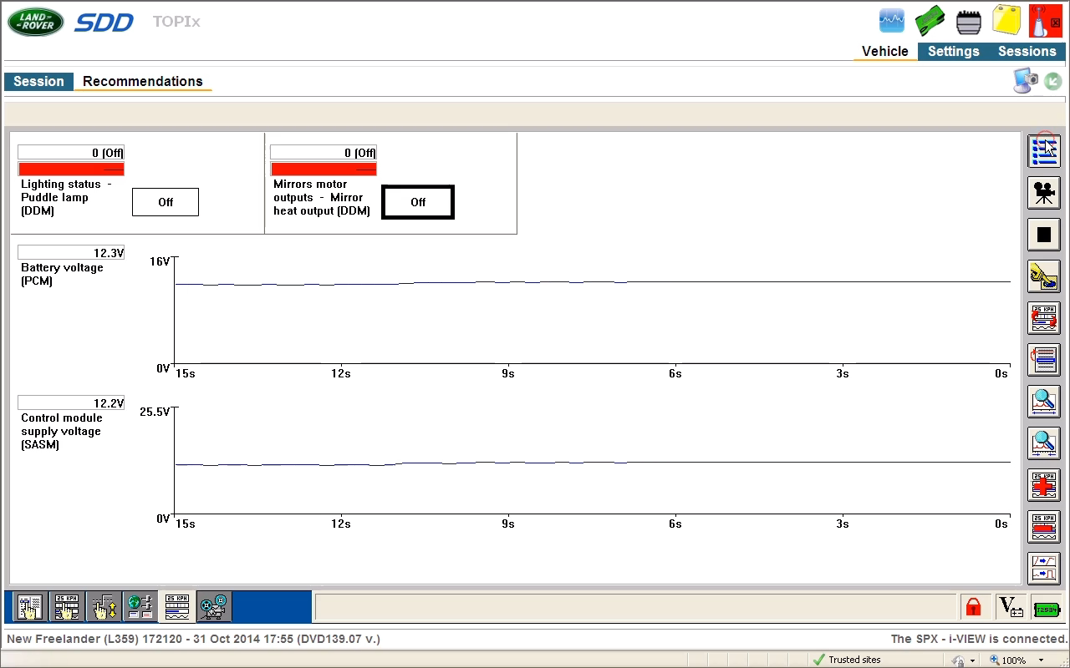Click the vehicle voltage V battery icon

(1011, 607)
